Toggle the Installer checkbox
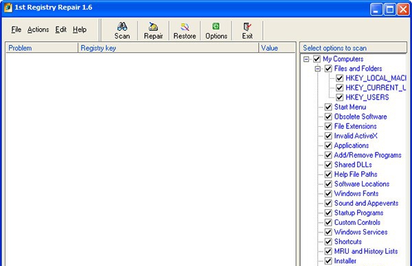The image size is (412, 266). 328,261
